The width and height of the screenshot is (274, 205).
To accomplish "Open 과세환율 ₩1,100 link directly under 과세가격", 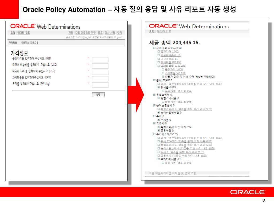I will [171, 62].
